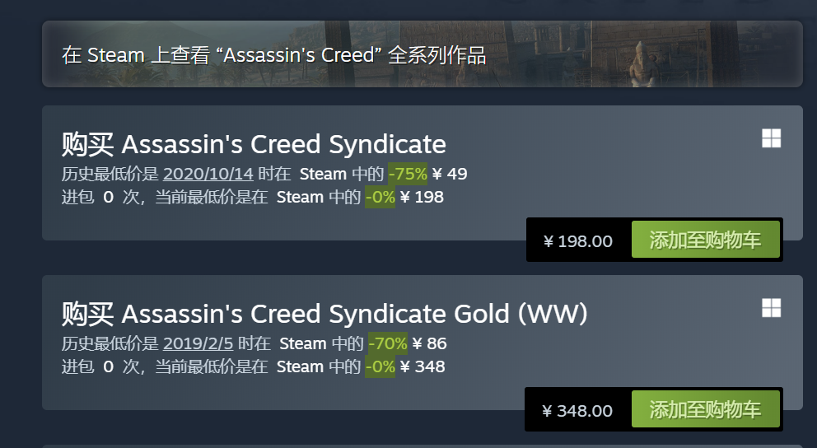
Task: Select the Assassin's Creed Syndicate purchase title
Action: (254, 145)
